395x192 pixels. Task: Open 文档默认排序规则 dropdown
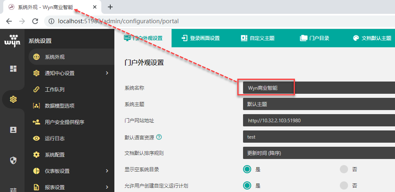coord(319,153)
